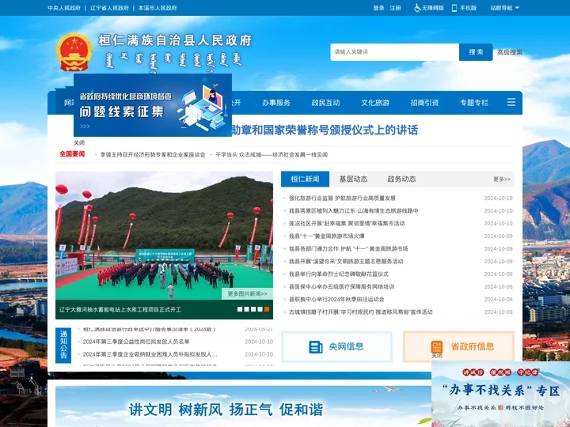Open news 莲沼社区开展赶幸福集 activity

click(347, 223)
